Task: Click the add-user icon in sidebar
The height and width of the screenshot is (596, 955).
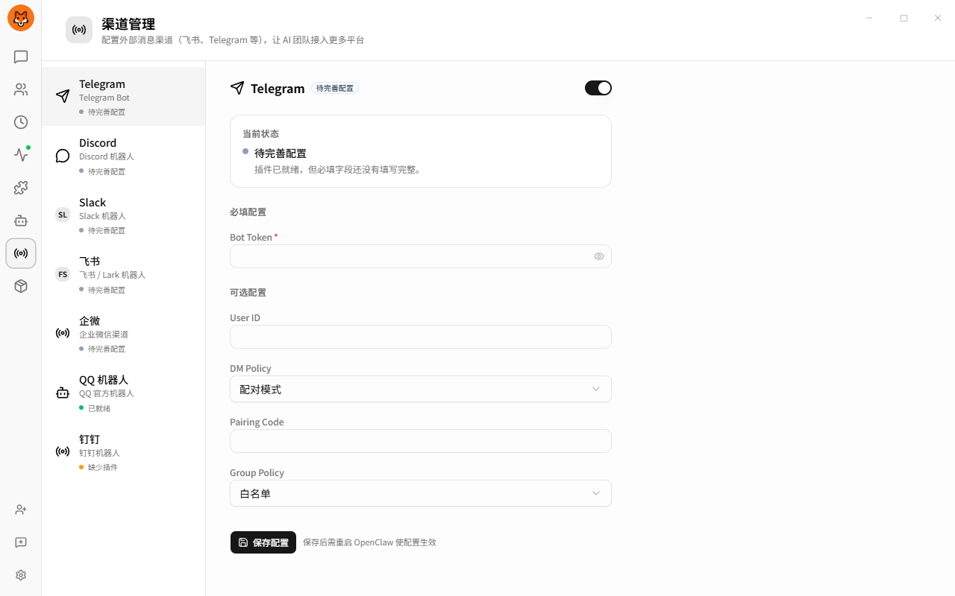Action: [x=21, y=510]
